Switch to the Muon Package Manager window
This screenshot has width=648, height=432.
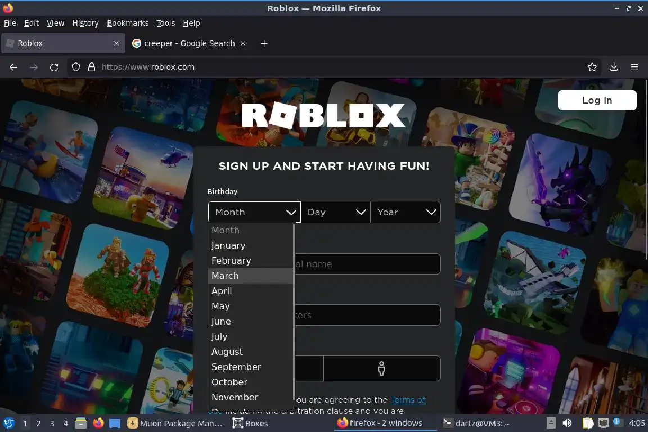[175, 423]
